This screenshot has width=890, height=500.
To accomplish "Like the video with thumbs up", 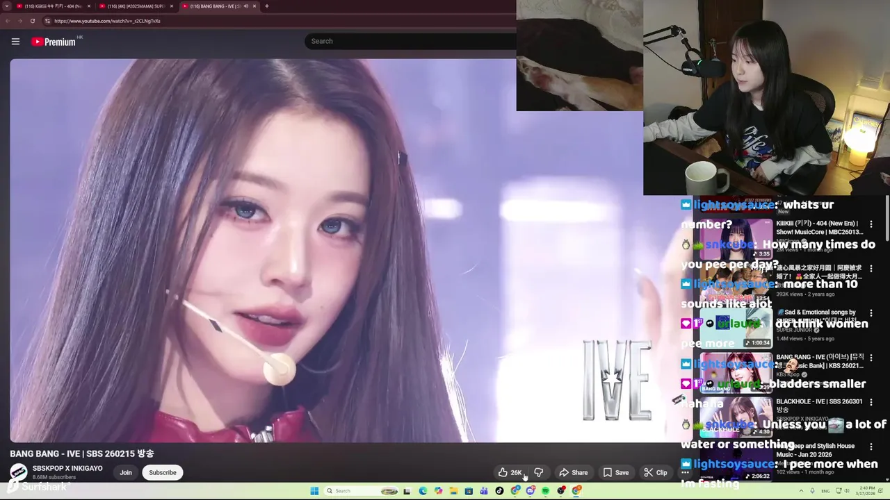I will pos(510,472).
